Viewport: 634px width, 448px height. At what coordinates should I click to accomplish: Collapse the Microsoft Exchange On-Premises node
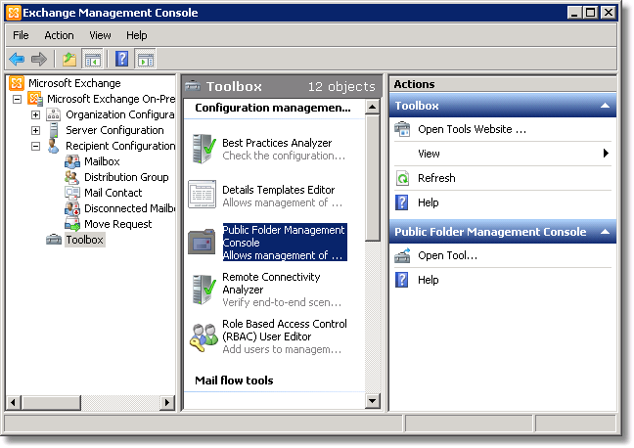(x=17, y=99)
